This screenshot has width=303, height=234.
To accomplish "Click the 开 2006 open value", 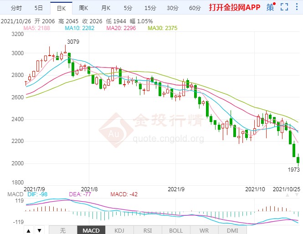I will (45, 21).
